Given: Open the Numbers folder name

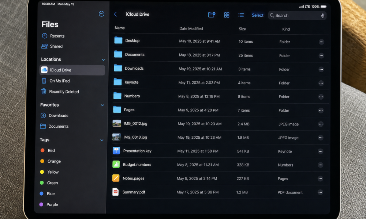Looking at the screenshot, I should pos(132,96).
